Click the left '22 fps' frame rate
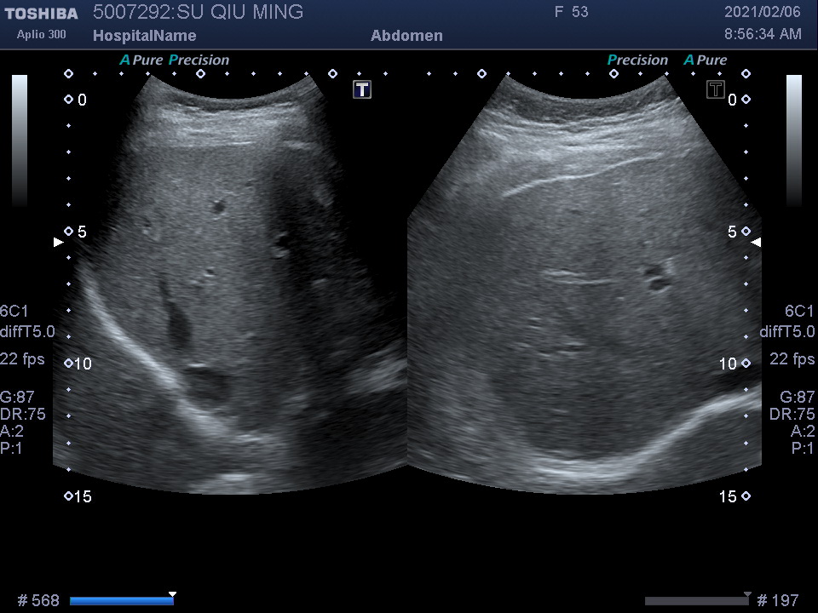This screenshot has height=613, width=818. [x=22, y=359]
